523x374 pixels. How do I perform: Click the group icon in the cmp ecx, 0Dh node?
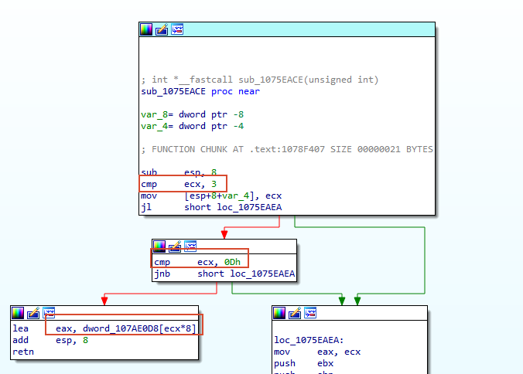(190, 246)
